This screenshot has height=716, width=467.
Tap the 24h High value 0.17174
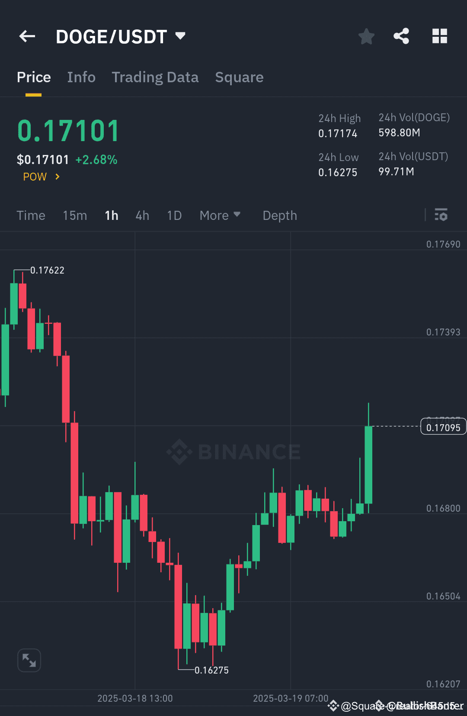pos(338,133)
